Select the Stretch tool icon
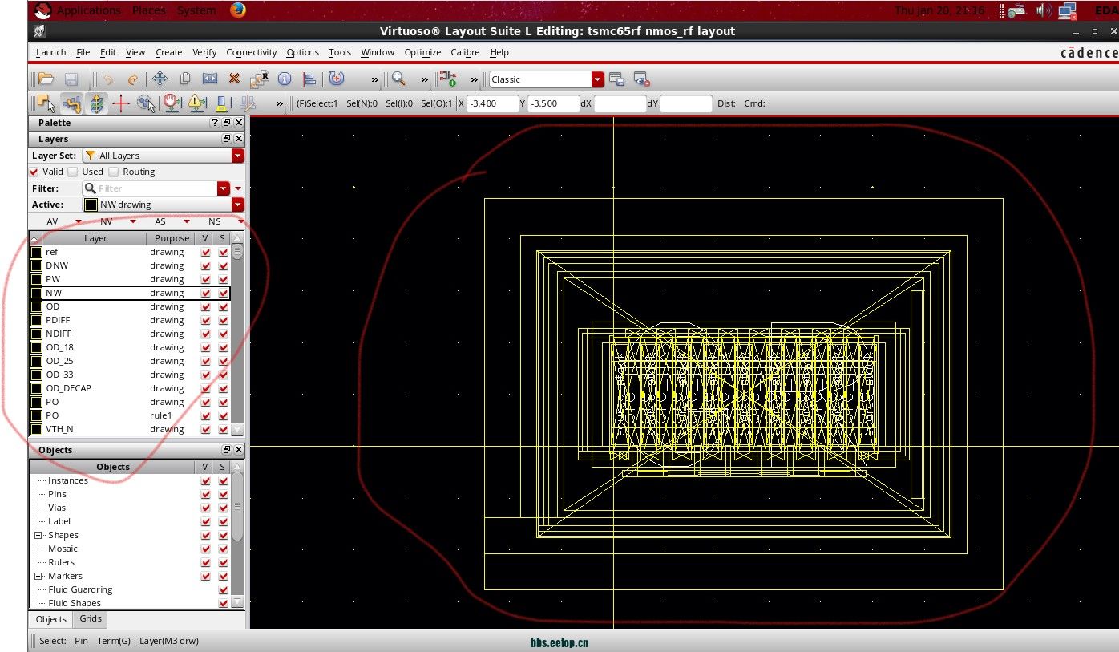This screenshot has width=1119, height=652. [x=210, y=79]
